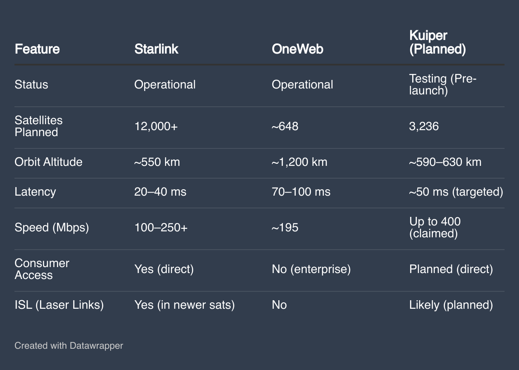The width and height of the screenshot is (519, 370).
Task: Select OneWeb's ~1,200 km altitude cell
Action: [x=299, y=162]
